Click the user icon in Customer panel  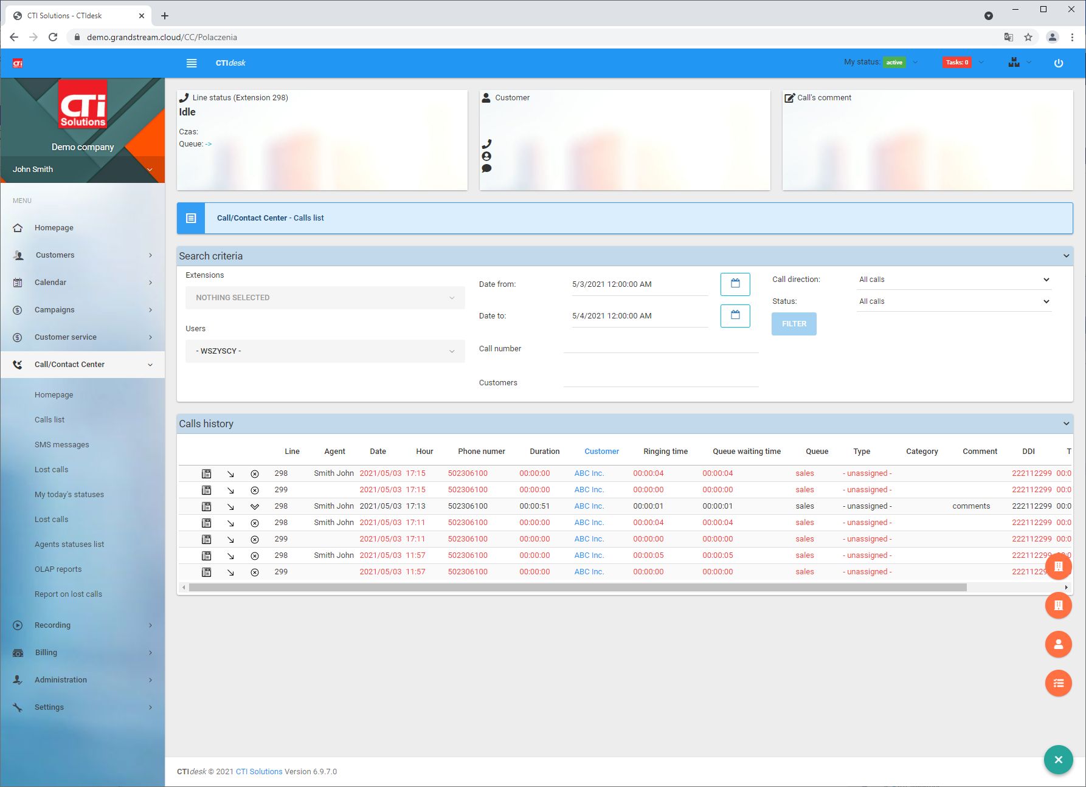tap(486, 156)
